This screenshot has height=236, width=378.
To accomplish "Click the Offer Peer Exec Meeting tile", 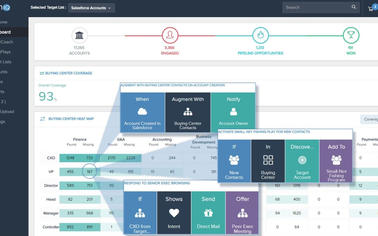I will point(242,213).
